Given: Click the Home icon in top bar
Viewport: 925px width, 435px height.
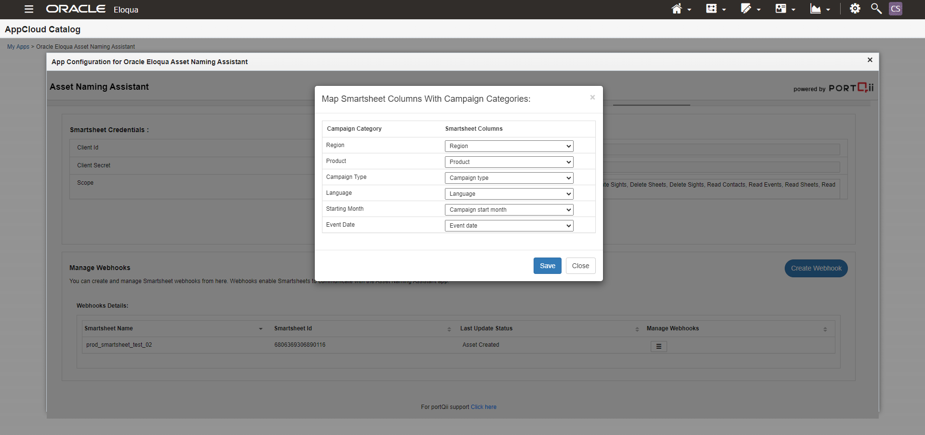Looking at the screenshot, I should tap(677, 9).
